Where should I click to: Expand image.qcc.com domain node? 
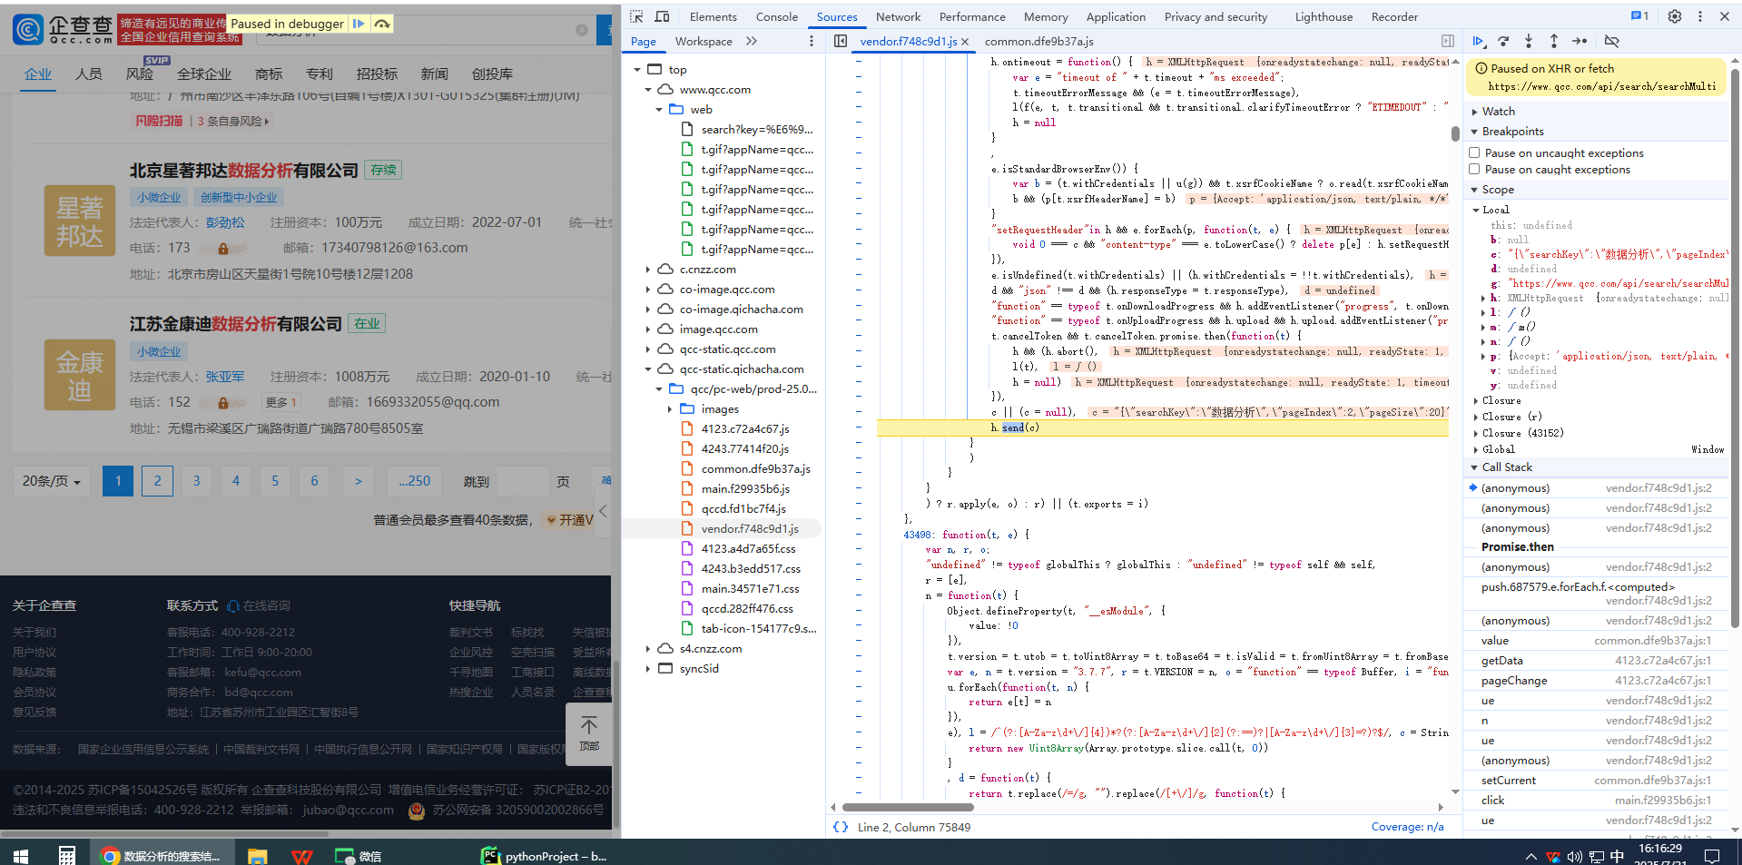(x=648, y=329)
